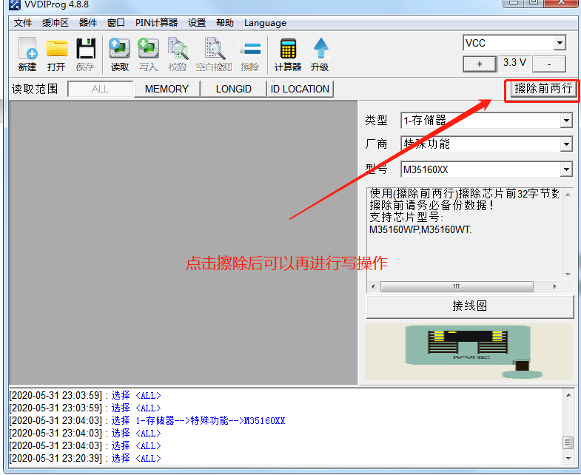Select the LONGID read range toggle

233,89
